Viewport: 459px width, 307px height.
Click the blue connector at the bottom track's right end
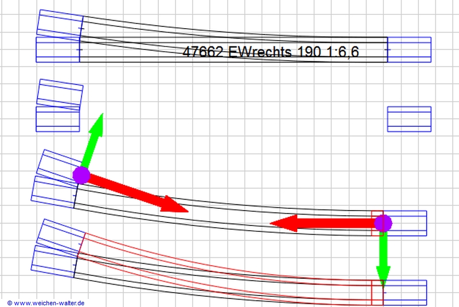[x=406, y=292]
